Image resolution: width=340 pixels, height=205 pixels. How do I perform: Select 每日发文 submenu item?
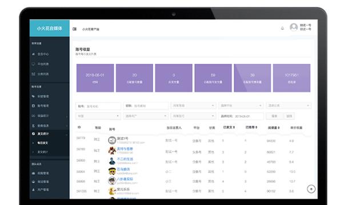[43, 143]
